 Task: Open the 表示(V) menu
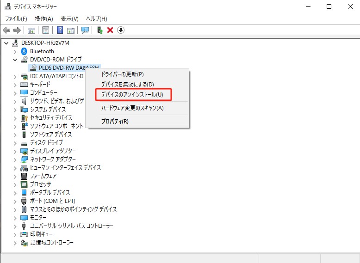pos(69,18)
